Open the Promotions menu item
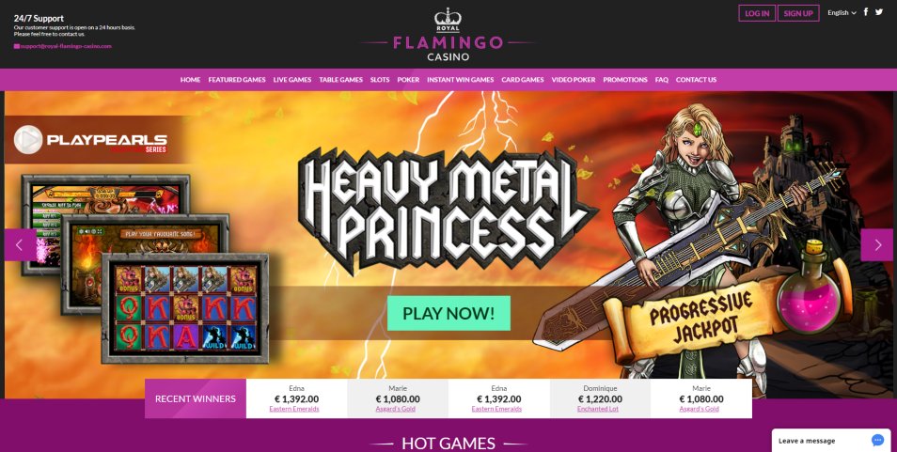This screenshot has height=452, width=897. 624,80
